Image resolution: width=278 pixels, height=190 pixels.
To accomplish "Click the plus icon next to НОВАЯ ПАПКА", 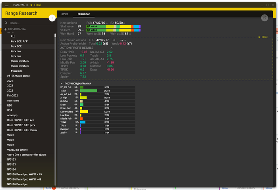I will 5,29.
